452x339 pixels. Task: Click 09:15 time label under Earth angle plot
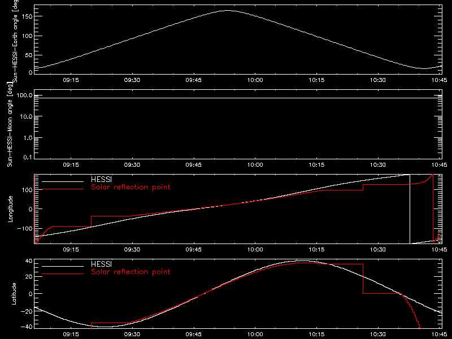pyautogui.click(x=71, y=80)
